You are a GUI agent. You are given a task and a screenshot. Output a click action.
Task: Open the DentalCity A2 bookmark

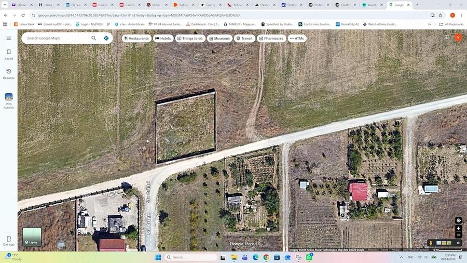[x=347, y=24]
